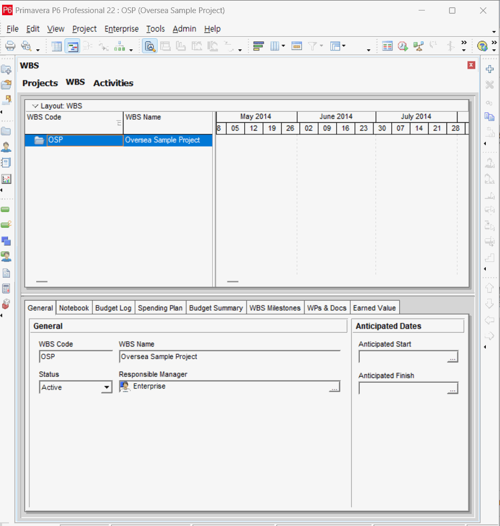Screen dimensions: 500x526
Task: Open the Risks red dice icon
Action: pos(6,304)
